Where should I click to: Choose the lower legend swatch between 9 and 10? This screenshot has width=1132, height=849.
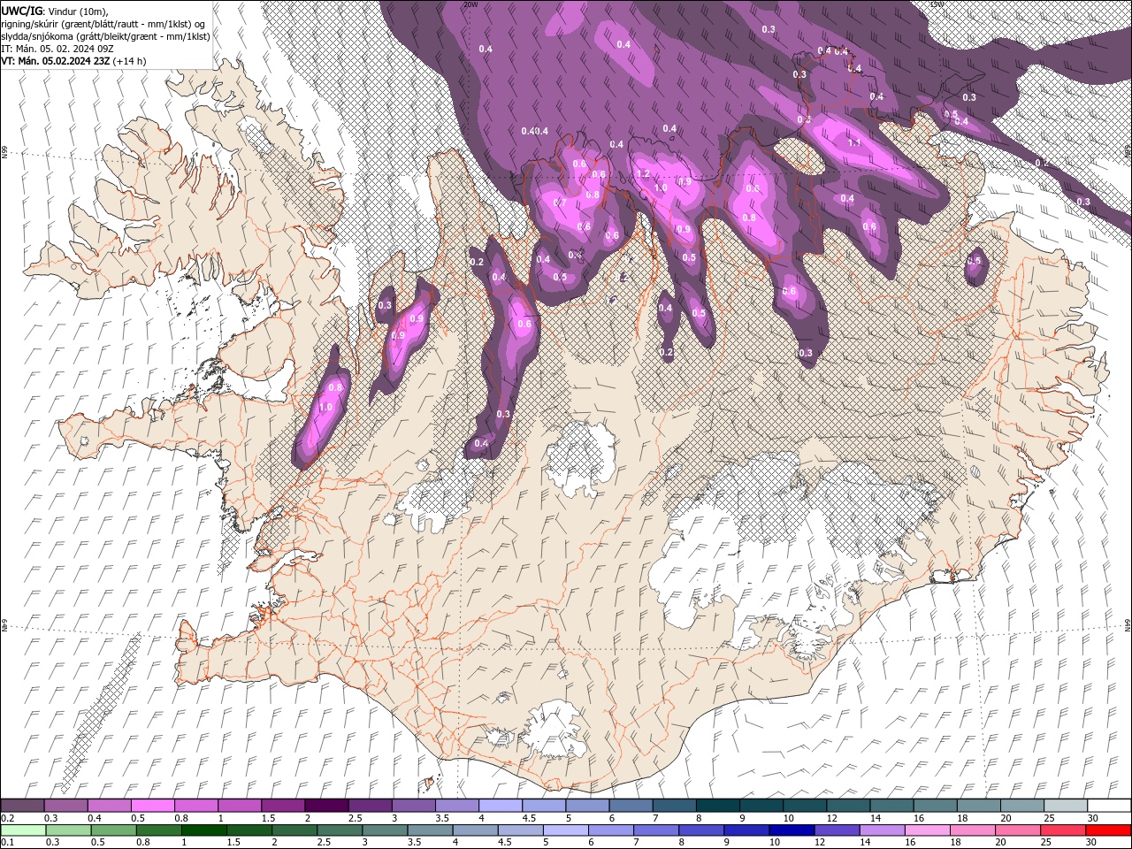746,830
